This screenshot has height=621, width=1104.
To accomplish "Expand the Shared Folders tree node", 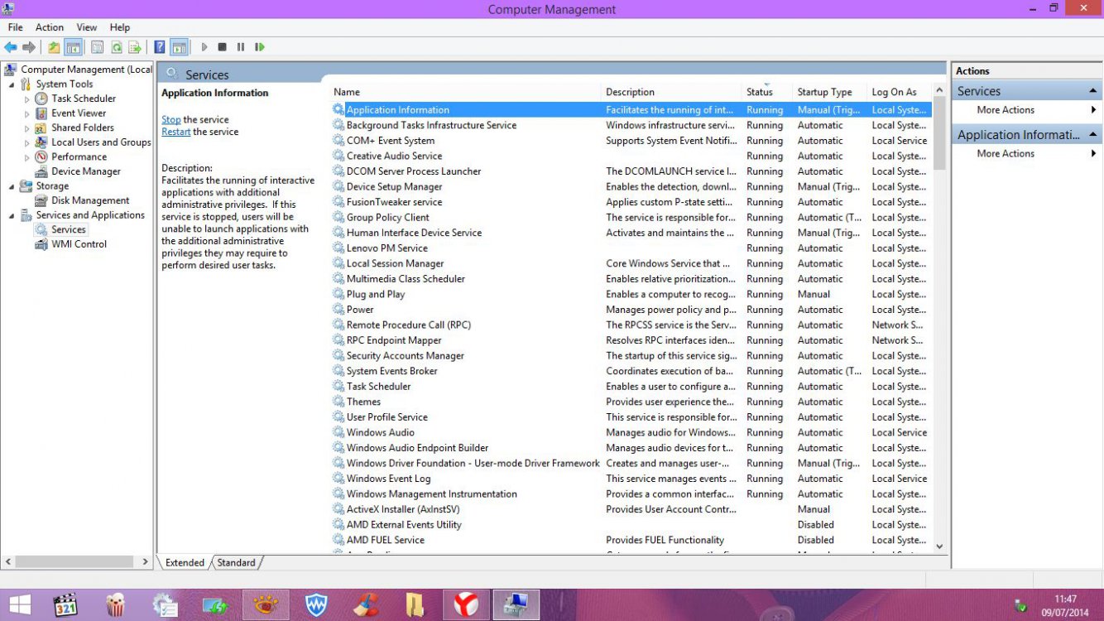I will 26,128.
